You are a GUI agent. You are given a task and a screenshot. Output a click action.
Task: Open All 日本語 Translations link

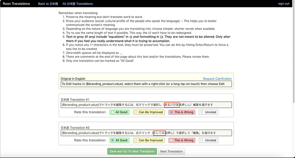pos(77,3)
